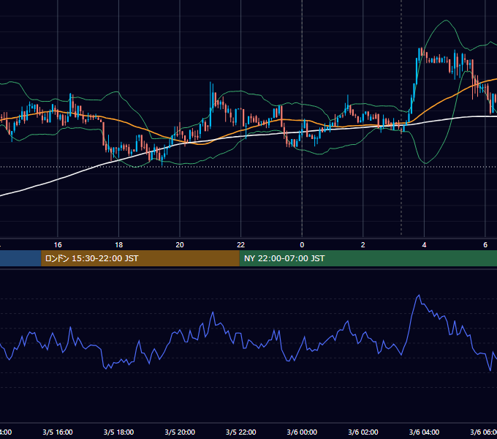Click the NY 22:00-07:00 JST session bar
Image resolution: width=497 pixels, height=439 pixels.
368,258
